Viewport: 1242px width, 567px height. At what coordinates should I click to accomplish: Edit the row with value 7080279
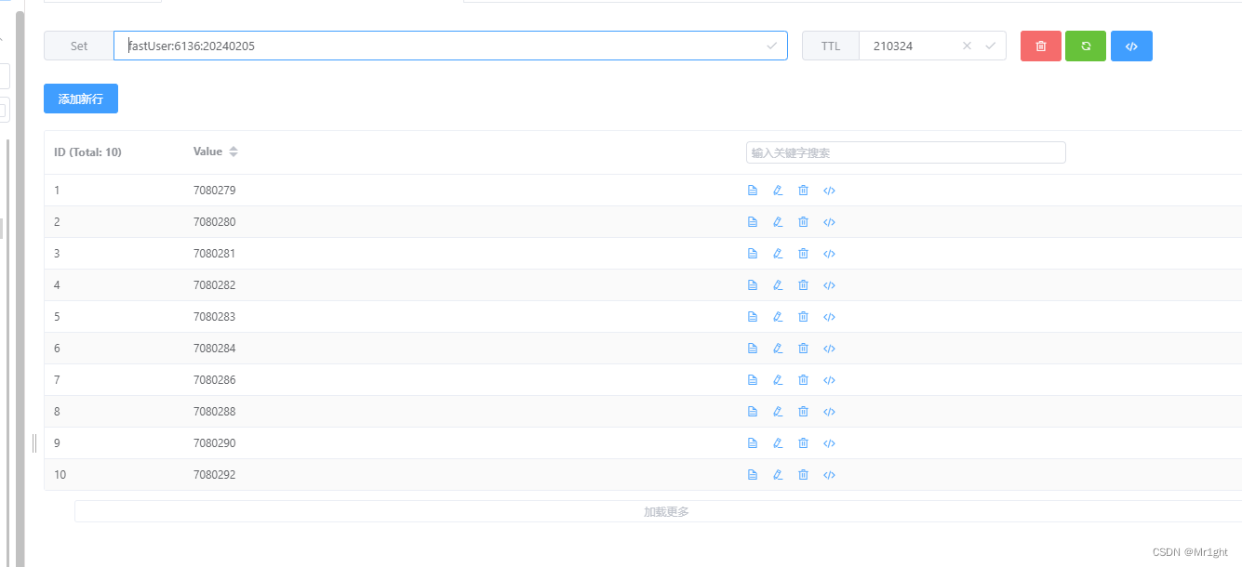point(778,191)
